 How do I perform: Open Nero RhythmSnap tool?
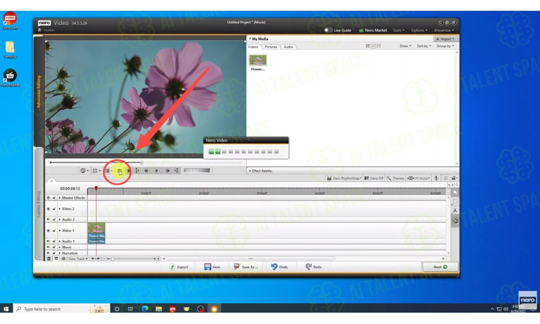click(x=343, y=178)
